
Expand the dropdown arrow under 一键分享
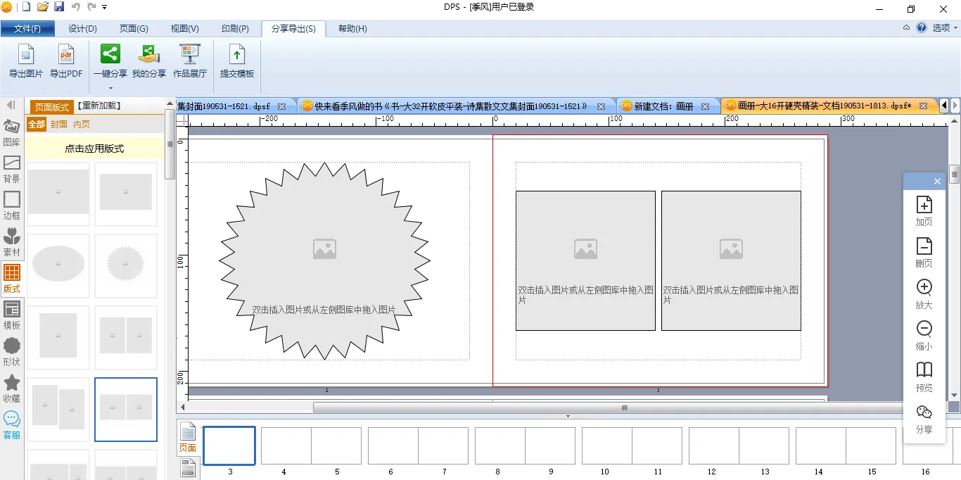110,88
